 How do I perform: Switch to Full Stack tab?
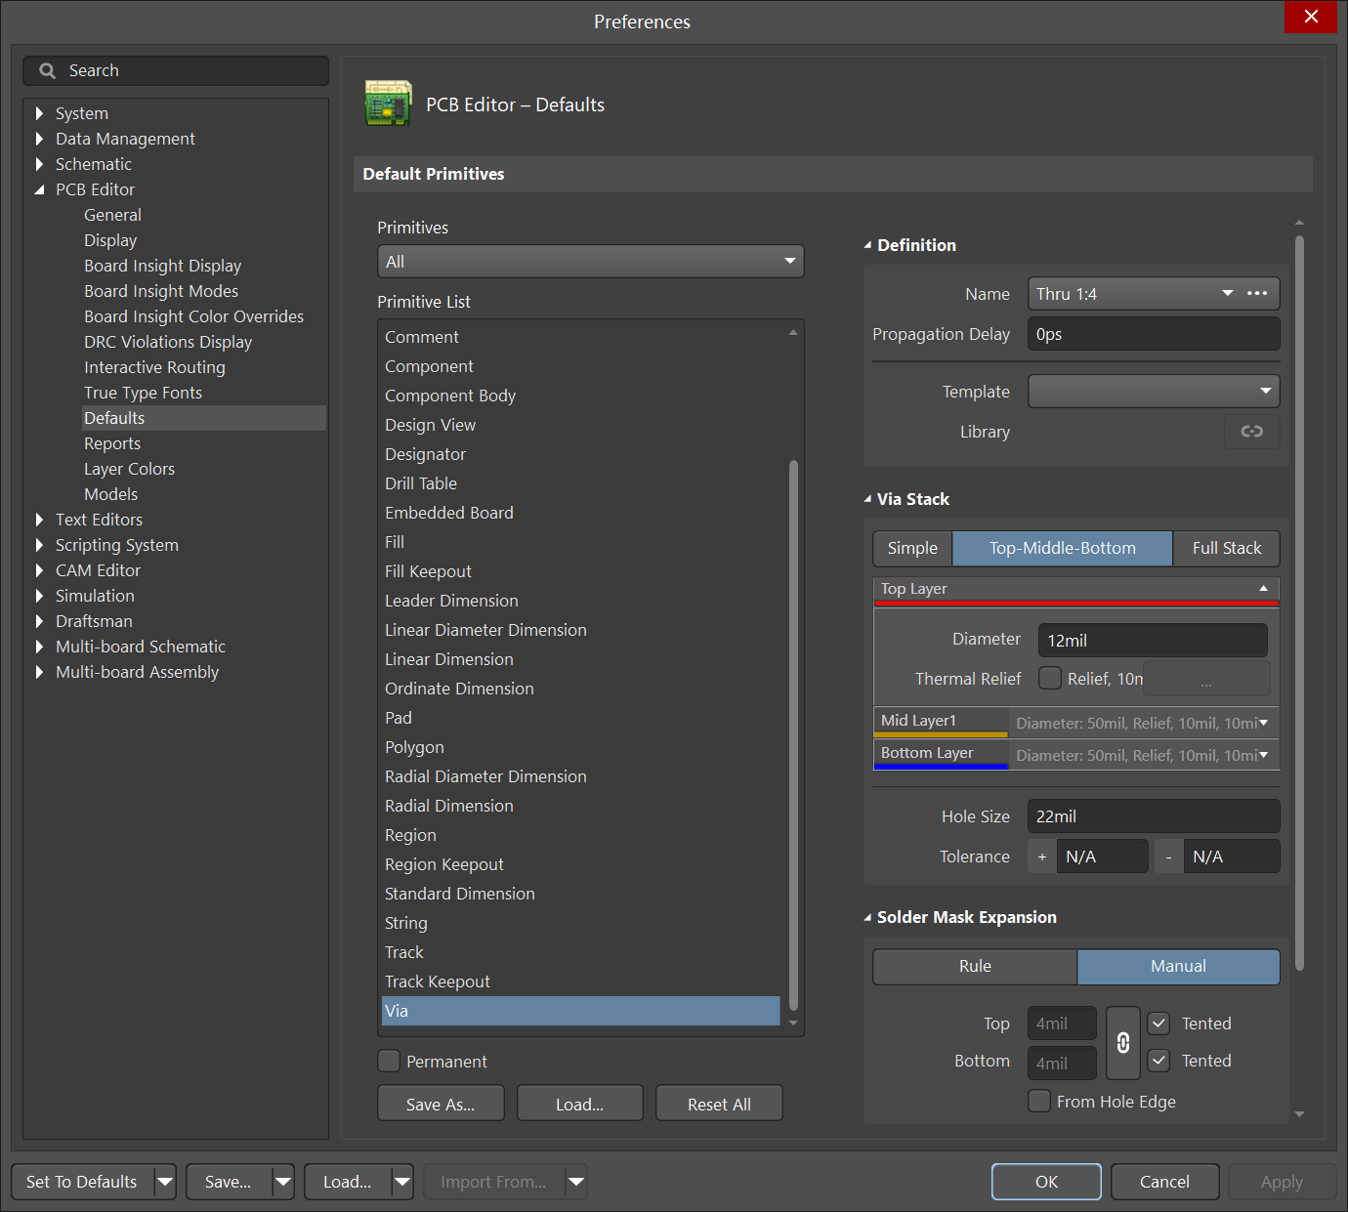[1227, 548]
